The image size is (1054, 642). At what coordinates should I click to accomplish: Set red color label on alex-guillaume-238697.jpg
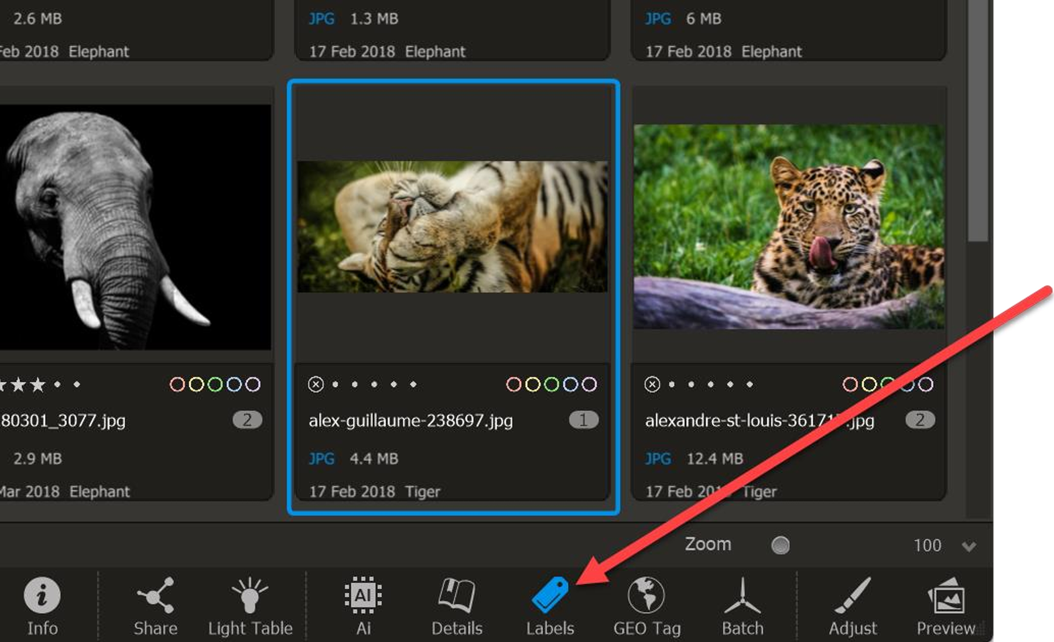[514, 384]
